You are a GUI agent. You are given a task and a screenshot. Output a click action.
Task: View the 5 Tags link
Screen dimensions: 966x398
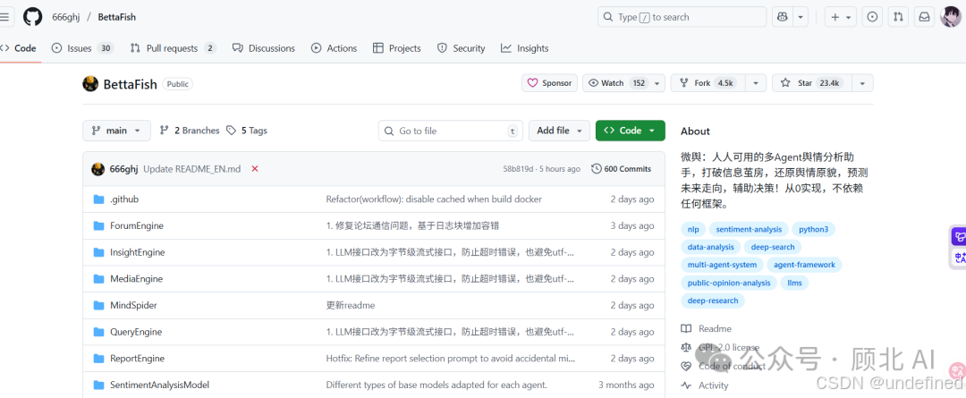(x=247, y=131)
